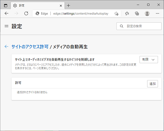Click into the 設定の検索 search field
This screenshot has height=131, width=164.
[x=139, y=26]
